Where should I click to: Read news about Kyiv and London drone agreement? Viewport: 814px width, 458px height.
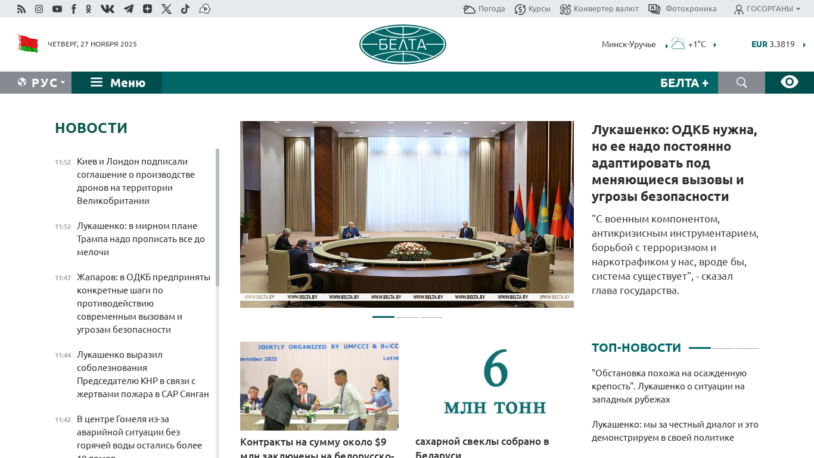136,181
